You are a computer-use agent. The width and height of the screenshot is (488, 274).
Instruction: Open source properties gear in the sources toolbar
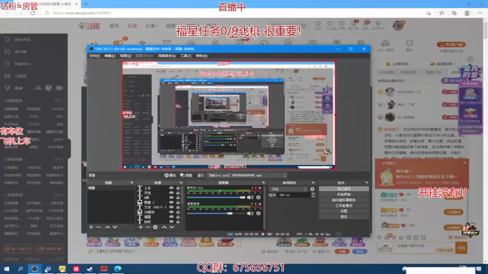[x=156, y=227]
